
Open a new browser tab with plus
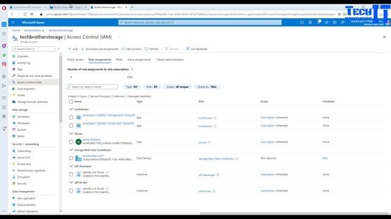coord(132,7)
